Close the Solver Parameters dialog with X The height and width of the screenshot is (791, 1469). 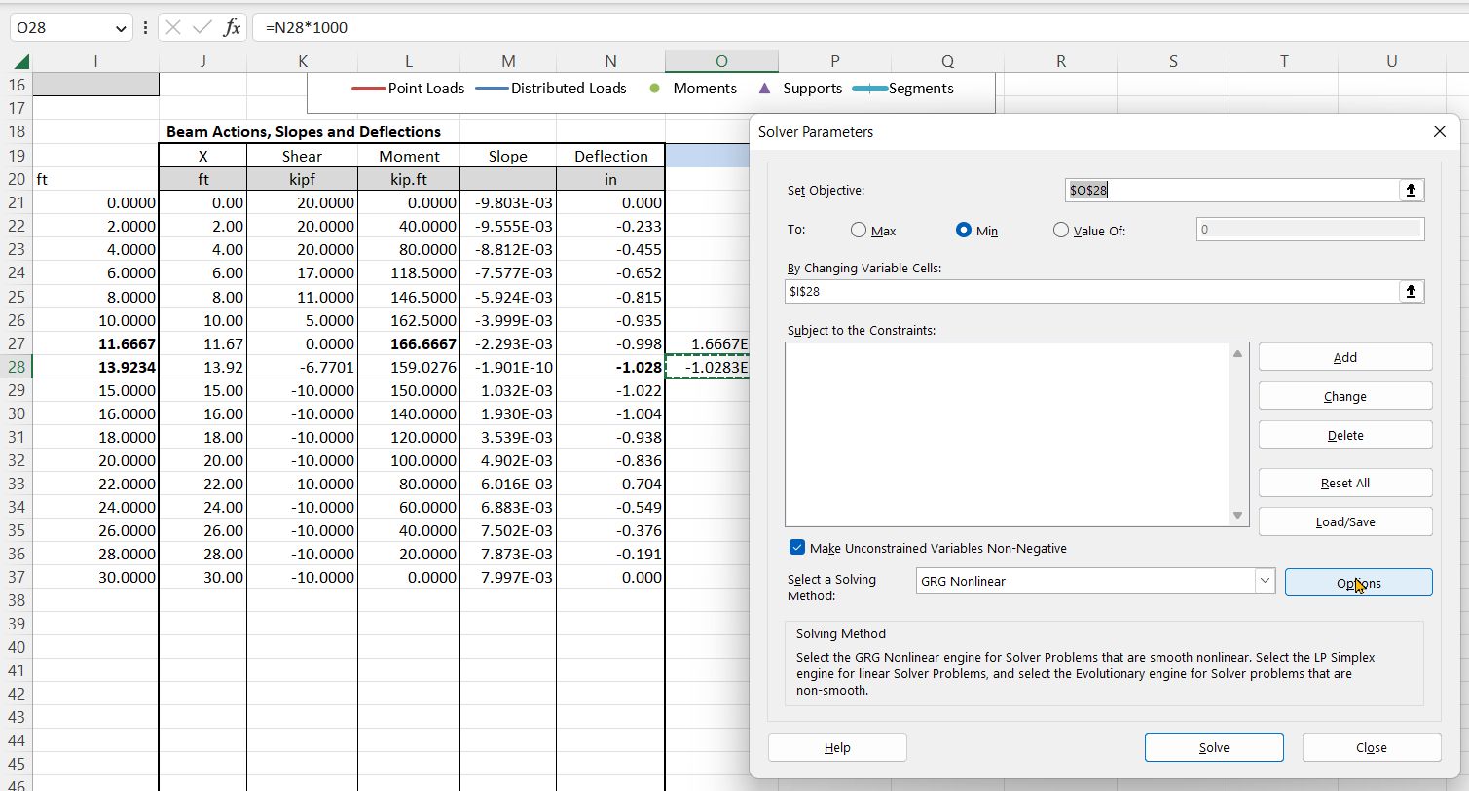1439,131
